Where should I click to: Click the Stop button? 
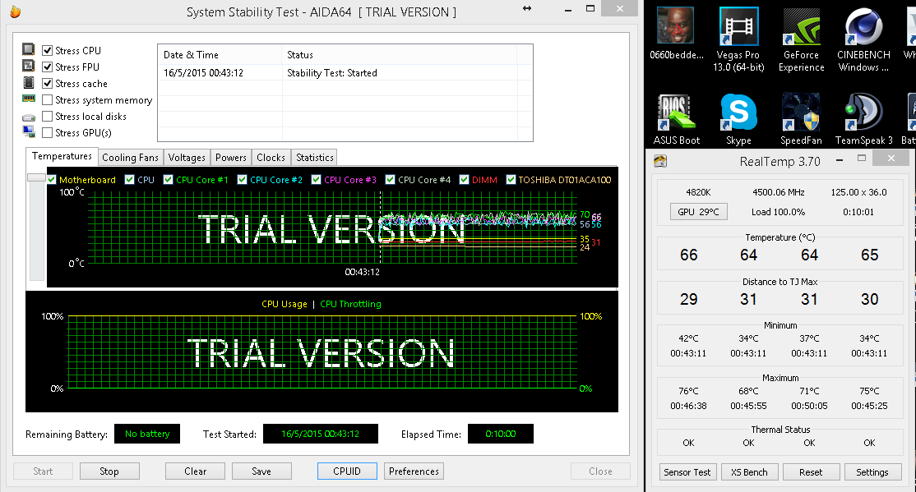109,471
